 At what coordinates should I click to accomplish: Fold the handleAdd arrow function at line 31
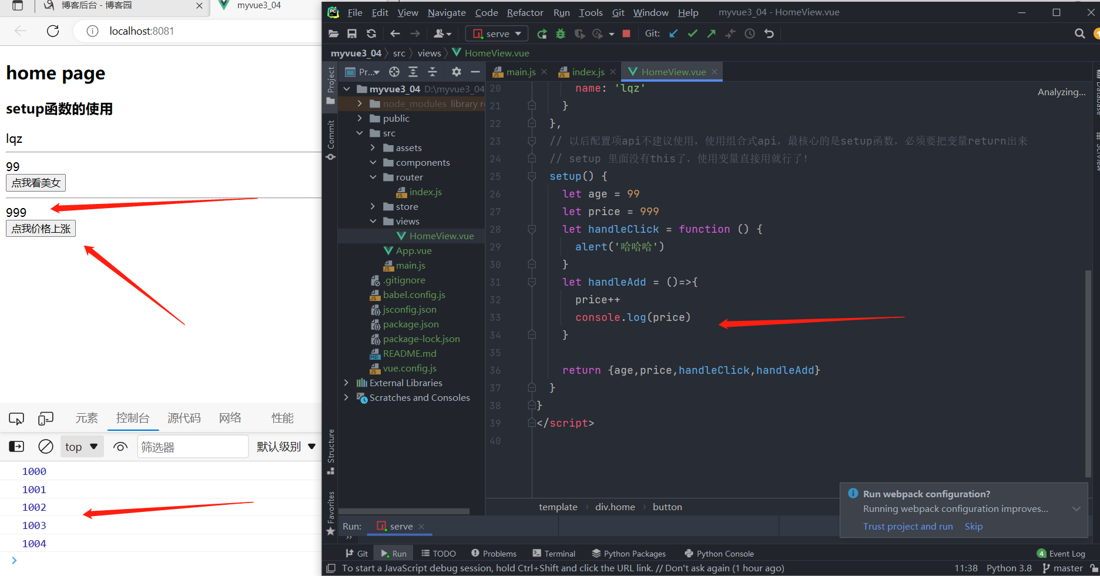click(532, 282)
